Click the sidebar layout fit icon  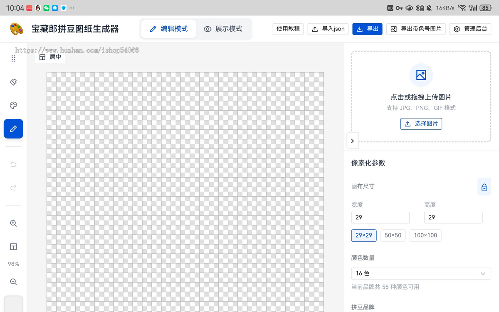13,247
